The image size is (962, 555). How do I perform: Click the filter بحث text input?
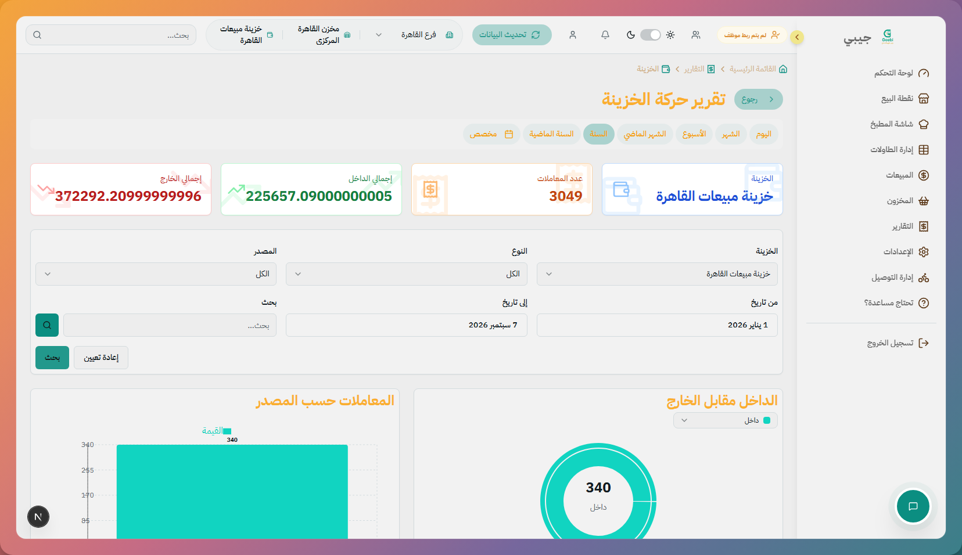pos(170,325)
